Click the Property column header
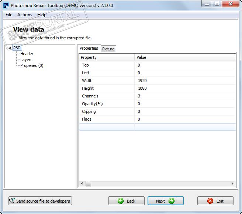The width and height of the screenshot is (242, 214). tap(107, 57)
